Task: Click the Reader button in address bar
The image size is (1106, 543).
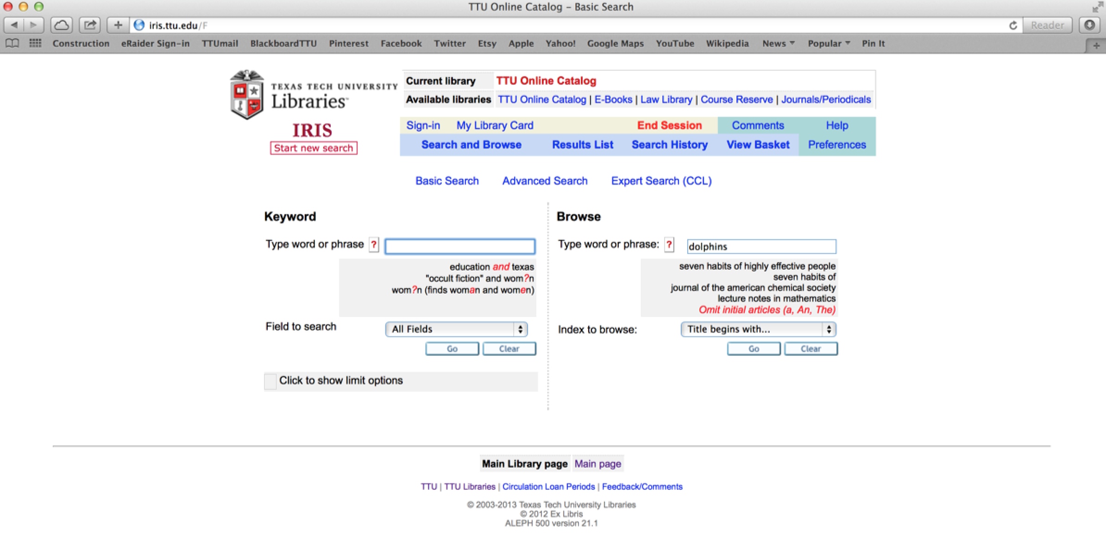Action: [1047, 25]
